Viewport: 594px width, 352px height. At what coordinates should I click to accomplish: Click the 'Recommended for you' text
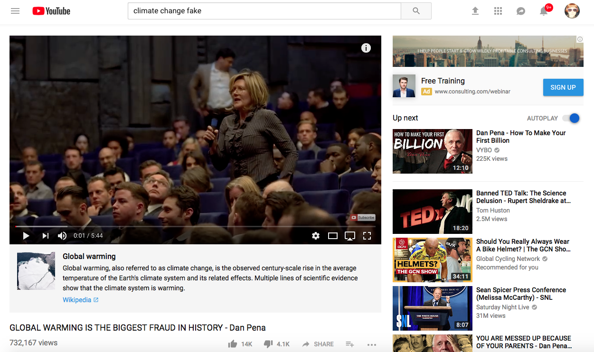click(507, 267)
